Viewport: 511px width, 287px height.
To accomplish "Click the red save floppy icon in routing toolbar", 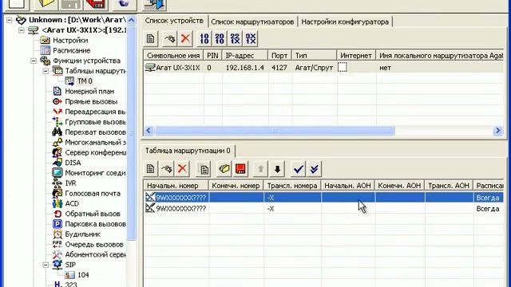I will (x=240, y=169).
